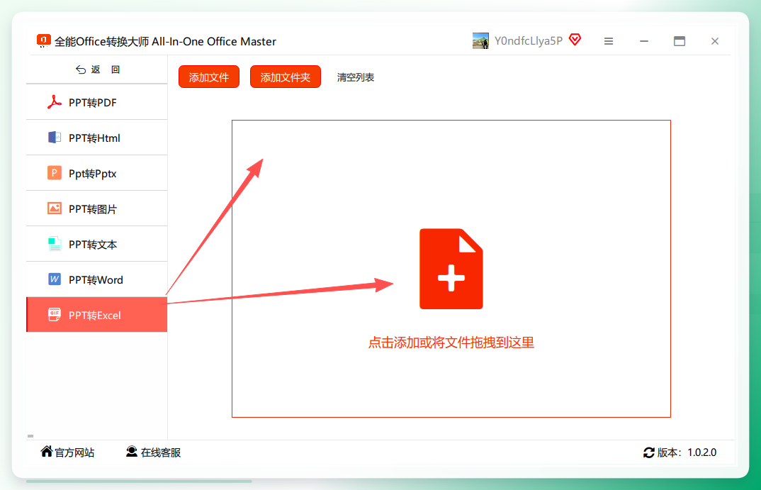
Task: Maximize the Office Master window
Action: pyautogui.click(x=680, y=41)
